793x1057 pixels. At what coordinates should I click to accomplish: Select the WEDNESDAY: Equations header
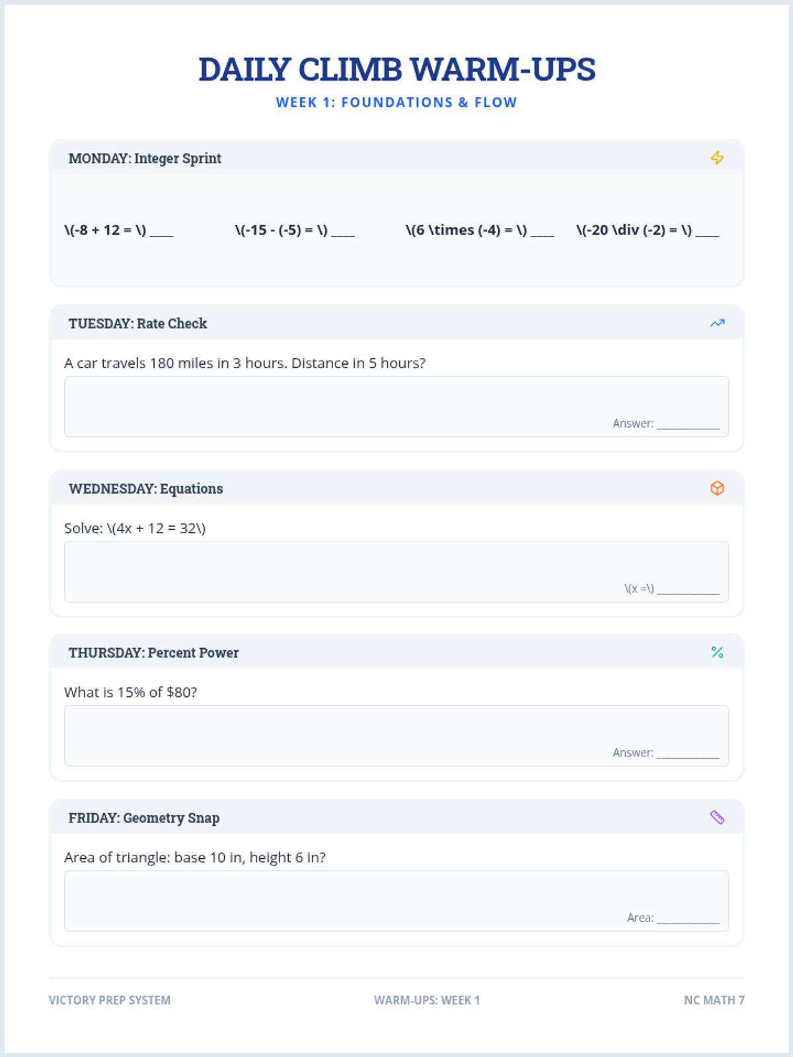click(145, 489)
